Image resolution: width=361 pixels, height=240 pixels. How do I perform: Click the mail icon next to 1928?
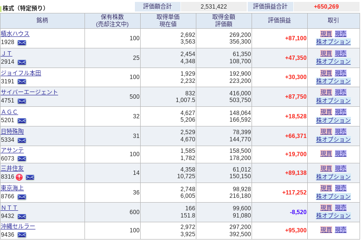pos(22,43)
